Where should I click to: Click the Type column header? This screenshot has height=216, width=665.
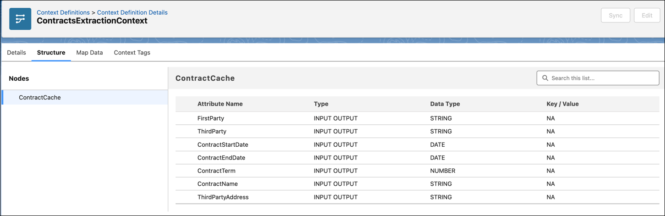click(x=321, y=104)
